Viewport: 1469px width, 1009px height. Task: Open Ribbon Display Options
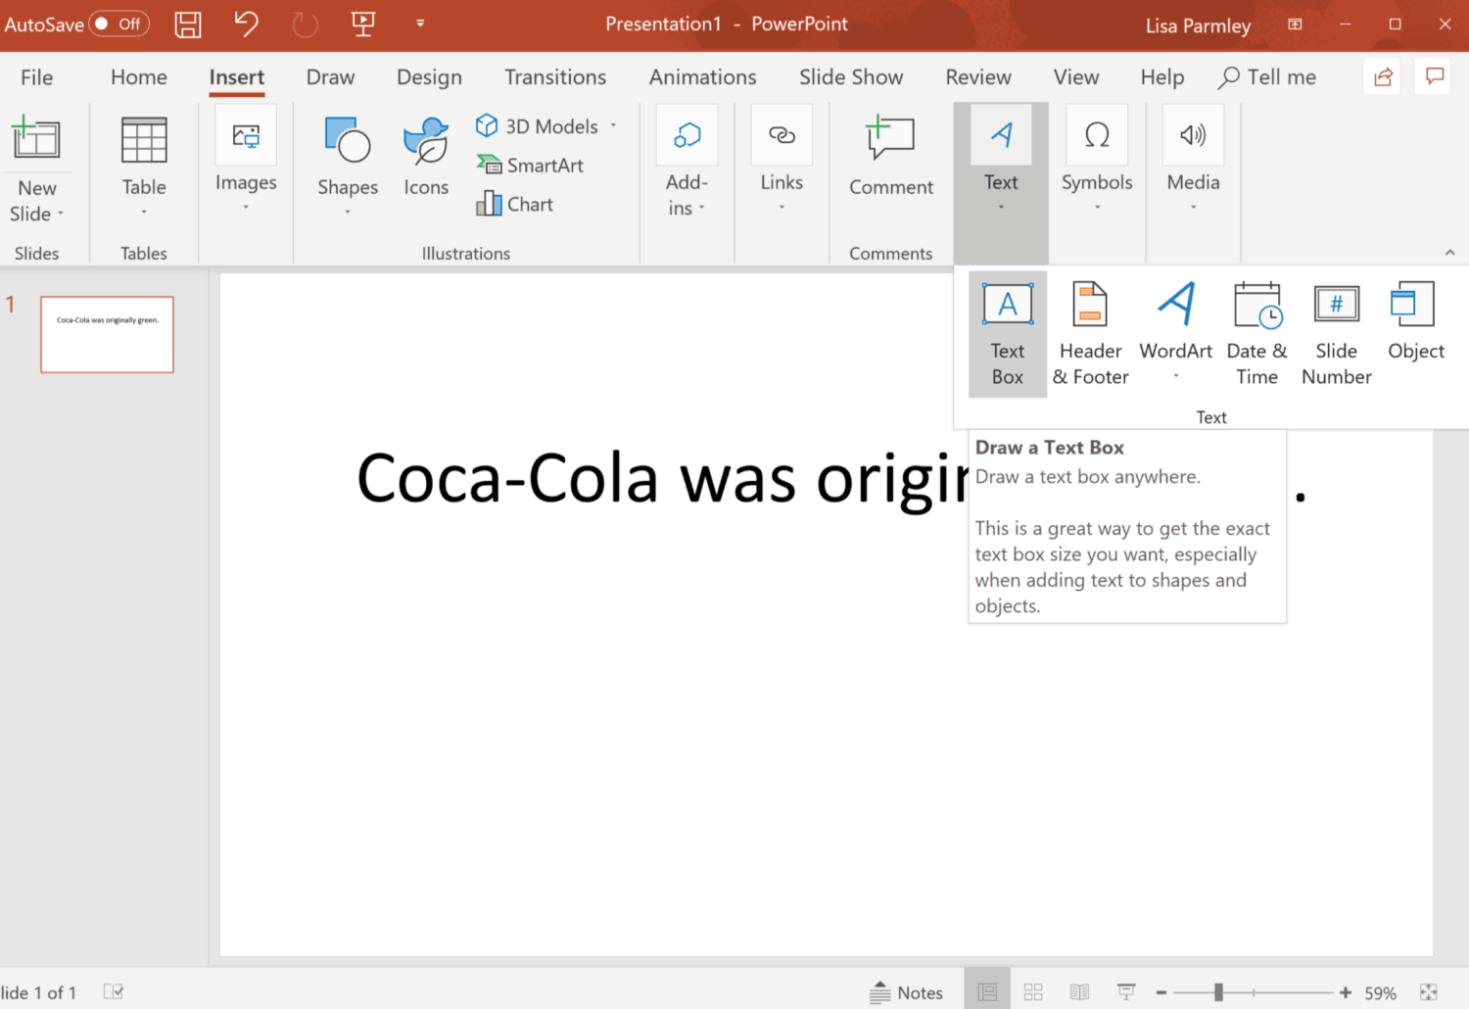[x=1295, y=24]
